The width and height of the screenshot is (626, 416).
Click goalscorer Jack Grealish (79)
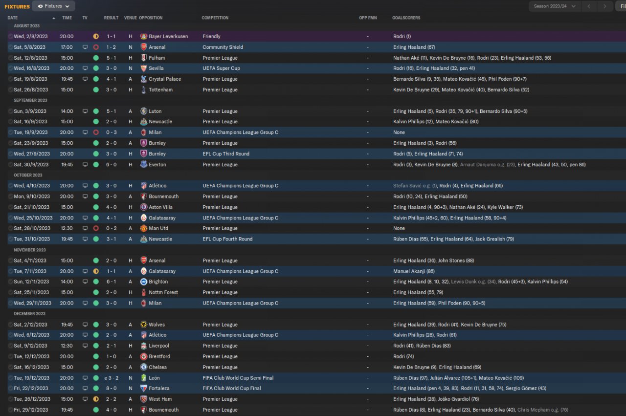[495, 239]
